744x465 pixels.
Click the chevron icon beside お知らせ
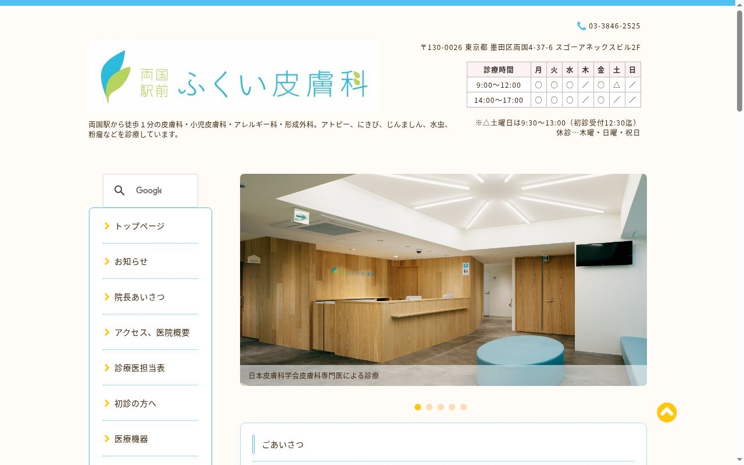coord(107,261)
